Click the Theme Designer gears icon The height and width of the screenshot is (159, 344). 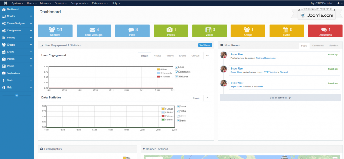click(x=3, y=24)
